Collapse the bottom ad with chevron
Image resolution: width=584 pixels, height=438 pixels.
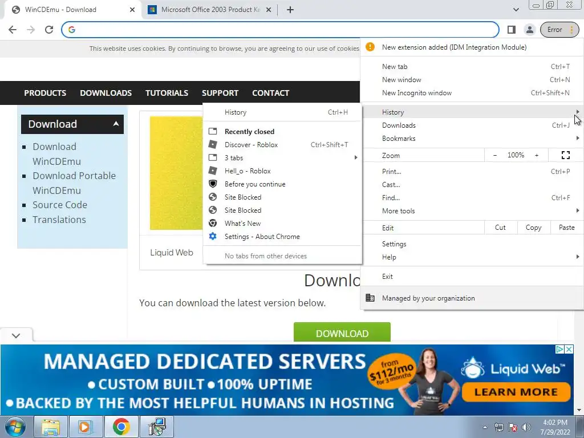(16, 335)
